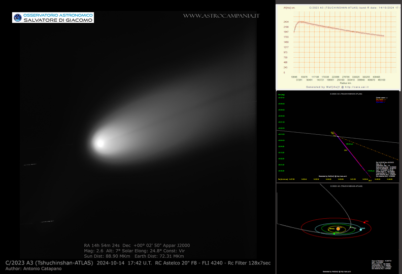The height and width of the screenshot is (274, 402).
Task: Click the cyan Earth marker in orbit diagram
Action: click(361, 229)
